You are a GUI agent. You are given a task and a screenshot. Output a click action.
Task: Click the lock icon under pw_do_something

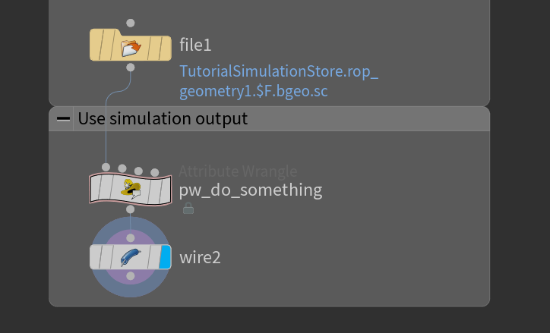pyautogui.click(x=188, y=208)
